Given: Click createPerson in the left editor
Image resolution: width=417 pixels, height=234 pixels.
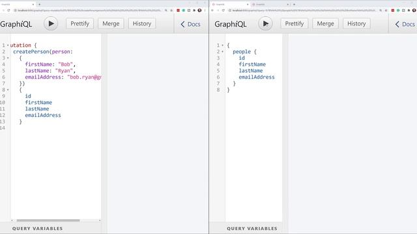Looking at the screenshot, I should 31,52.
